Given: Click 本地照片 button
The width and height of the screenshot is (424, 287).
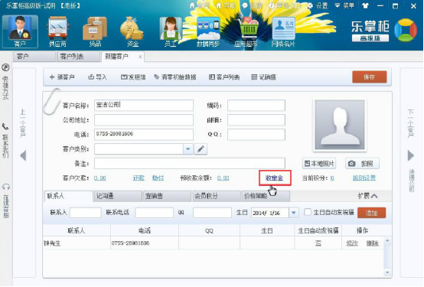Looking at the screenshot, I should pyautogui.click(x=319, y=163).
